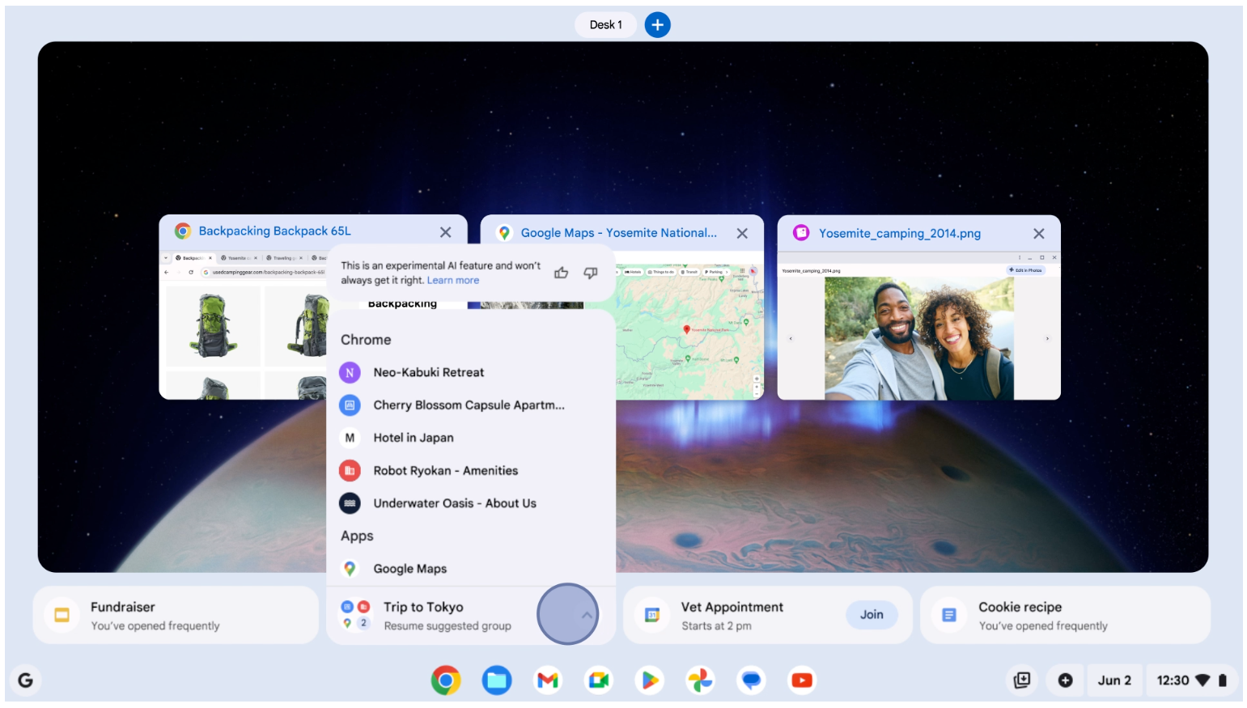Image resolution: width=1247 pixels, height=708 pixels.
Task: Open Chrome from the shelf
Action: [x=445, y=680]
